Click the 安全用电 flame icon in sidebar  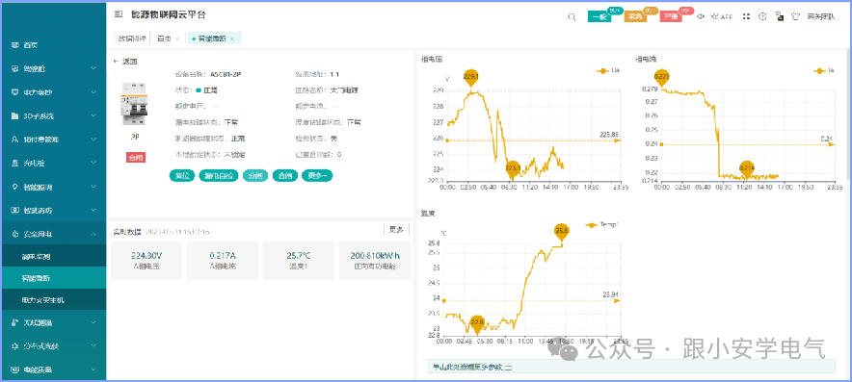[14, 234]
